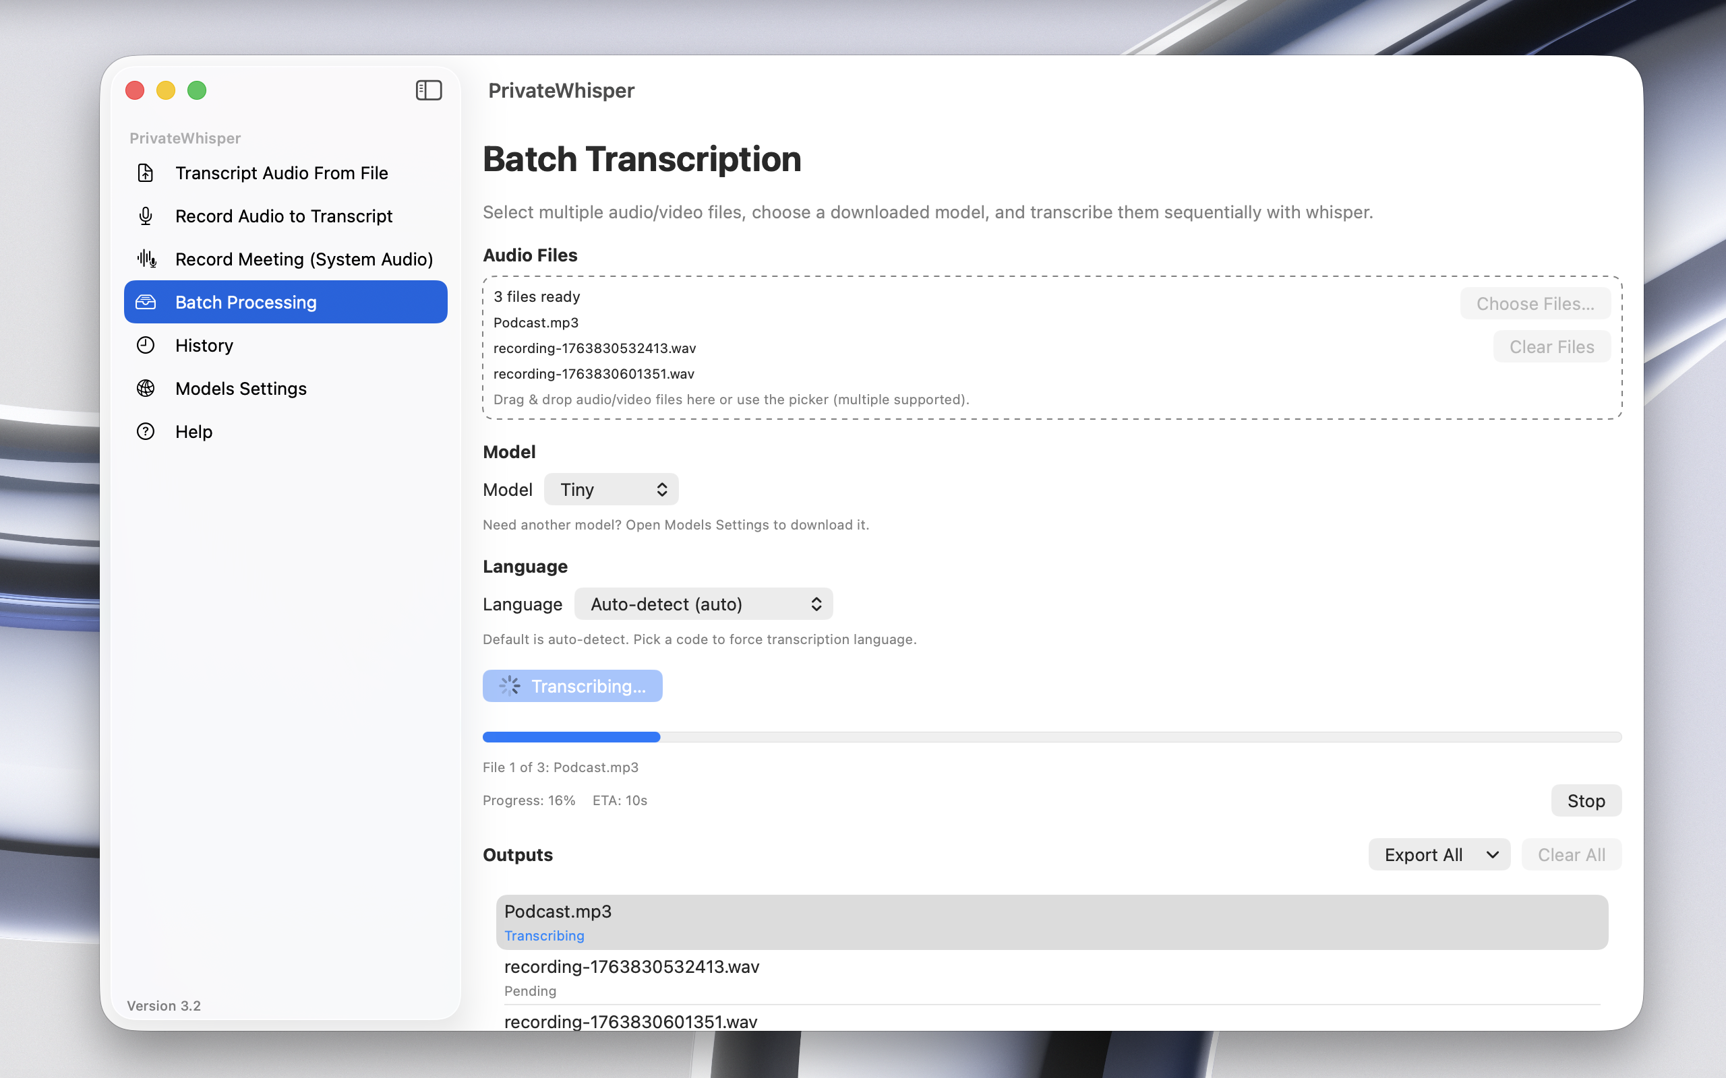This screenshot has height=1078, width=1726.
Task: Toggle the sidebar visibility icon
Action: click(x=429, y=90)
